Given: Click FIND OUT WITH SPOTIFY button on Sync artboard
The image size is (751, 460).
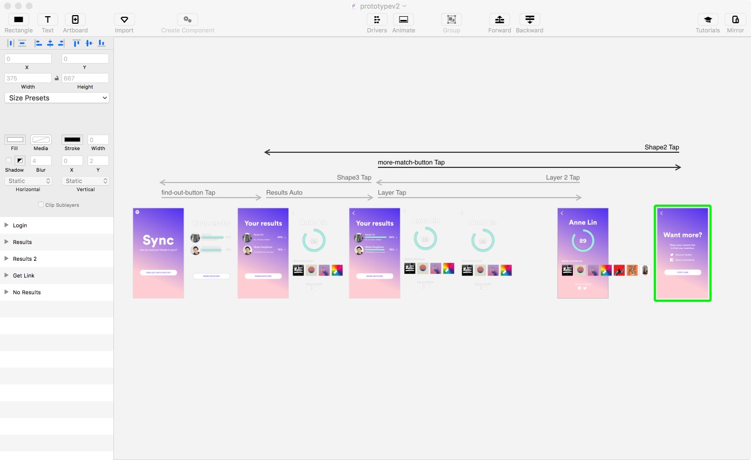Looking at the screenshot, I should pyautogui.click(x=158, y=273).
